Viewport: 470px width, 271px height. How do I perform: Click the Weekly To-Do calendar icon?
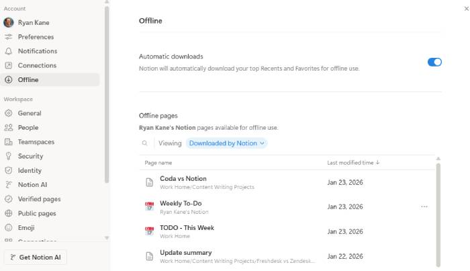coord(149,206)
